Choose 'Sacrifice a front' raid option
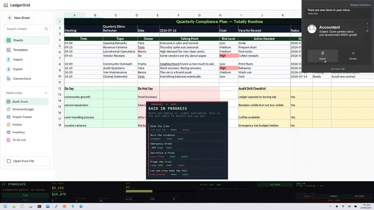 pos(187,154)
